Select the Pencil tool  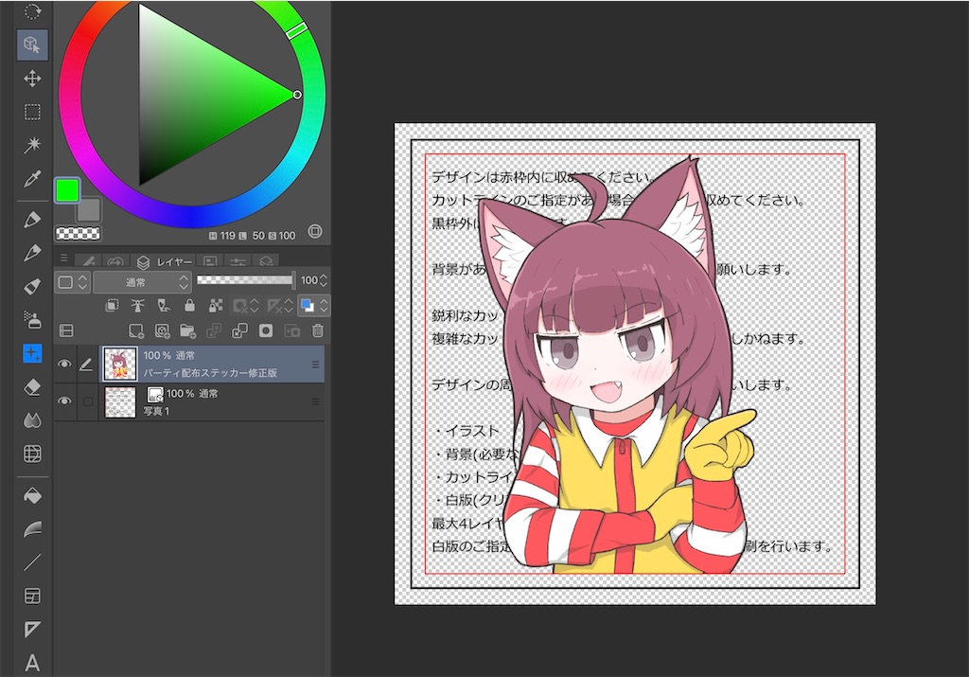[32, 252]
